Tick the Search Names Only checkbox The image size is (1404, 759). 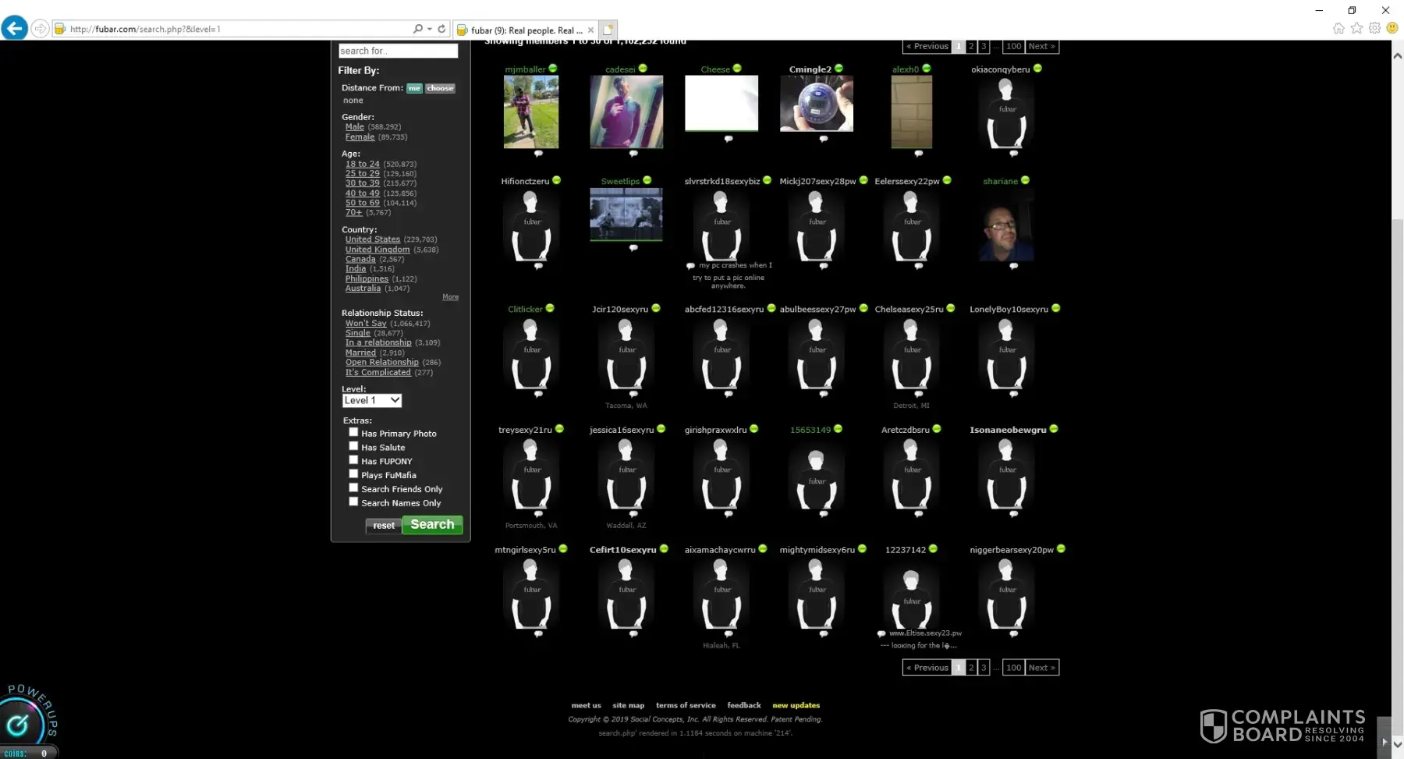tap(353, 502)
